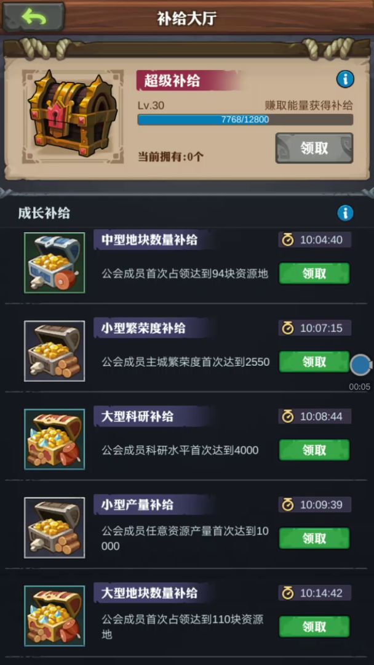Tap the 10:04:40 countdown timer
This screenshot has height=665, width=374.
point(315,240)
